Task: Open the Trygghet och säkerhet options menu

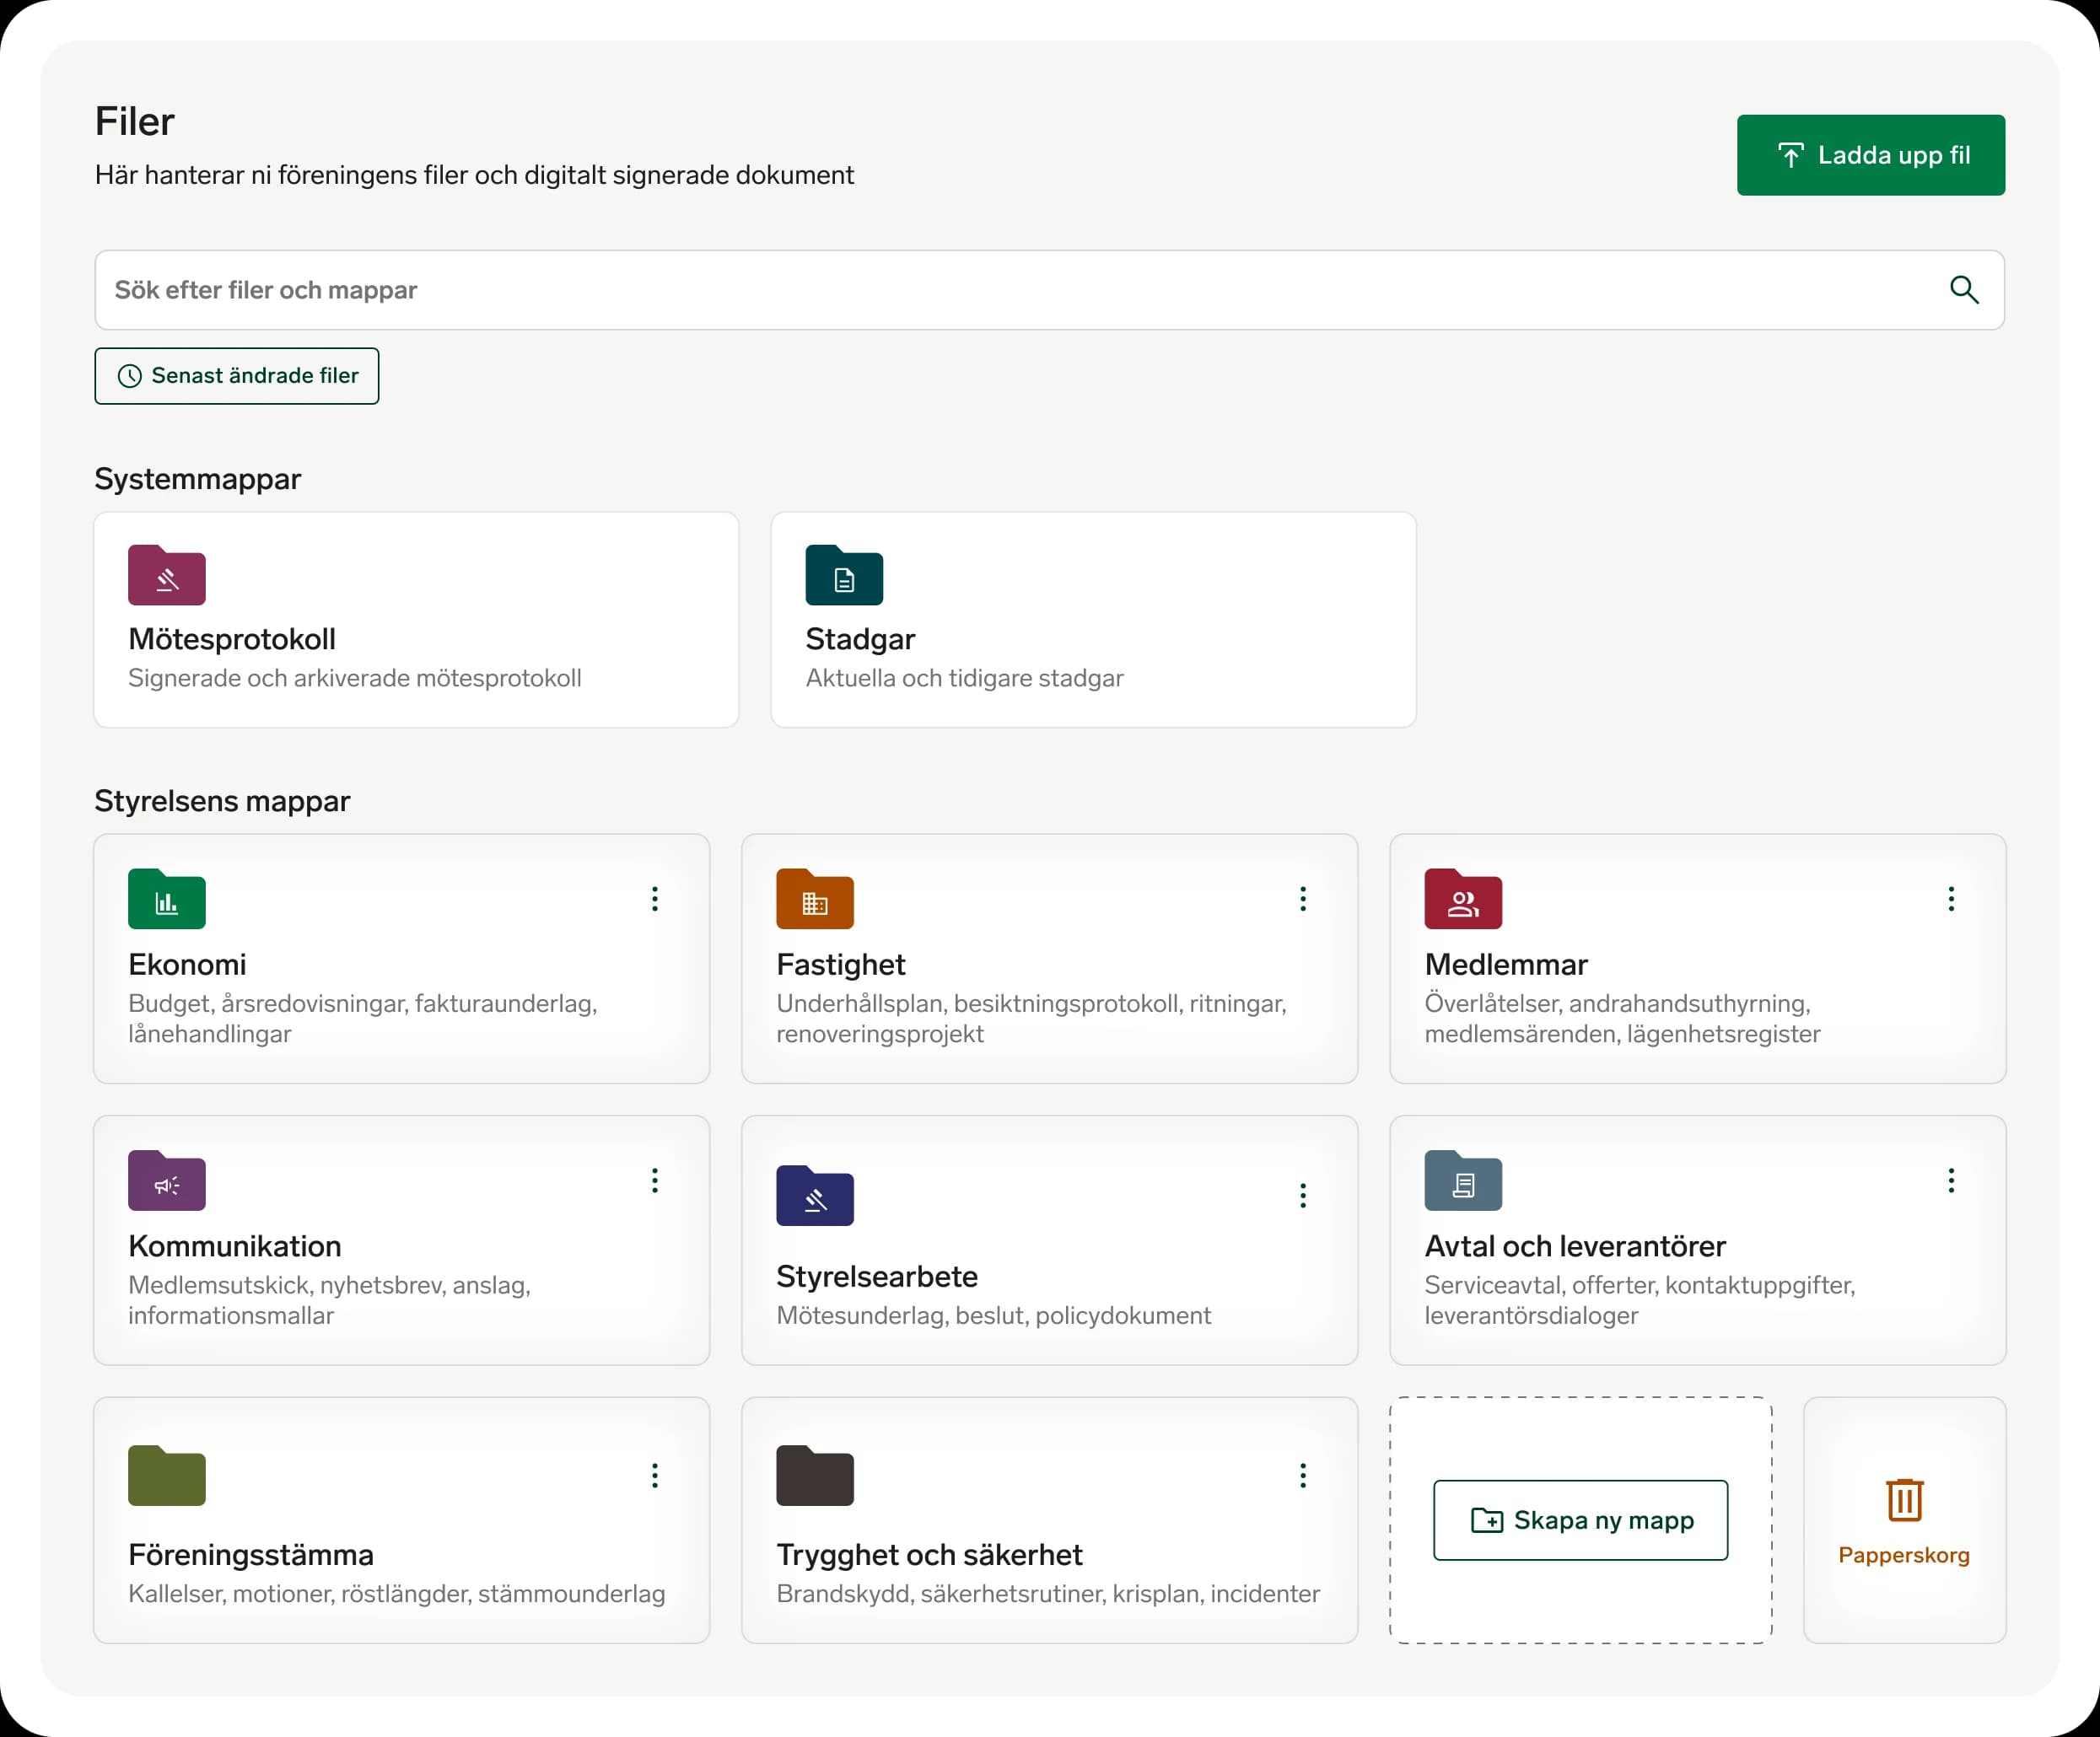Action: pyautogui.click(x=1303, y=1476)
